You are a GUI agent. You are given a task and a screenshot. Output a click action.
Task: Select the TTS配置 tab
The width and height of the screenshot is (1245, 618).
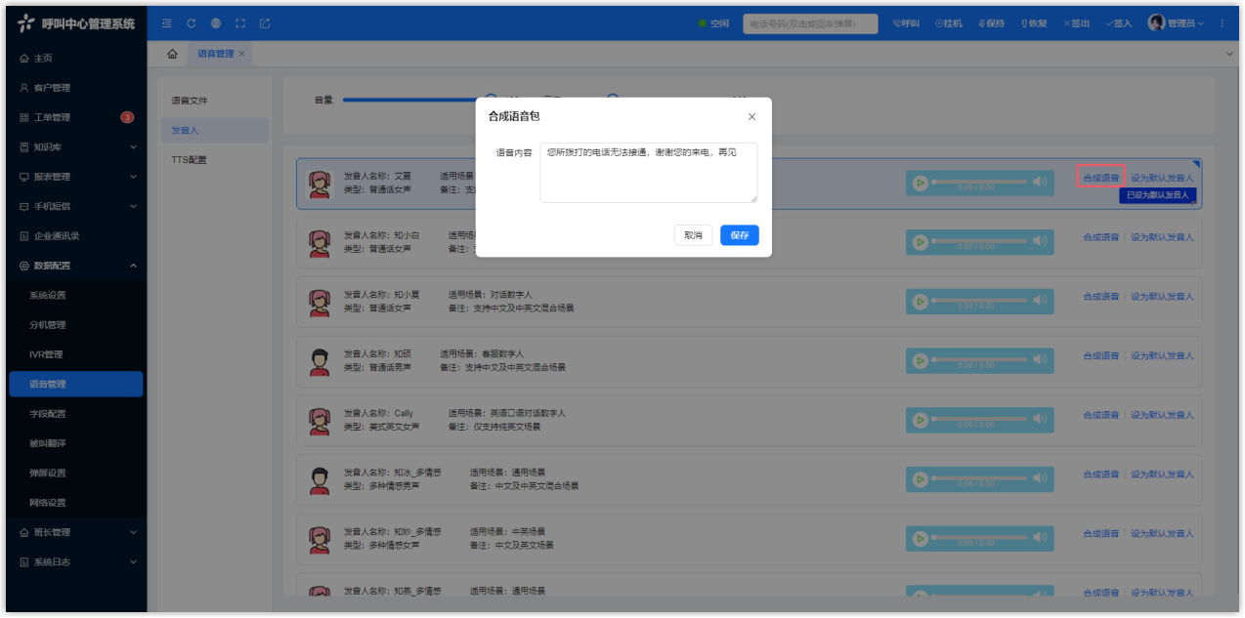[x=189, y=160]
